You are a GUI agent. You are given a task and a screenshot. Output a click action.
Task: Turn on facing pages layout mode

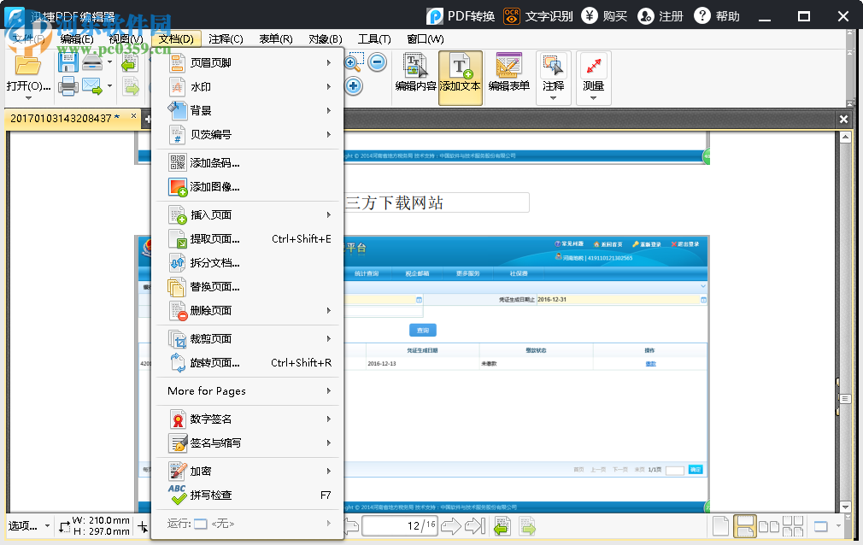[x=767, y=526]
